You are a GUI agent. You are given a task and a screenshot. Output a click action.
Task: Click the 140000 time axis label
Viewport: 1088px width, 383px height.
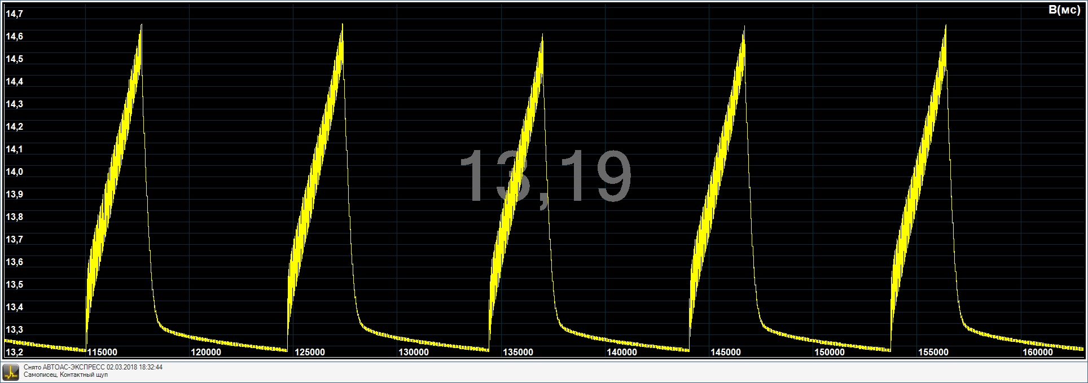621,353
